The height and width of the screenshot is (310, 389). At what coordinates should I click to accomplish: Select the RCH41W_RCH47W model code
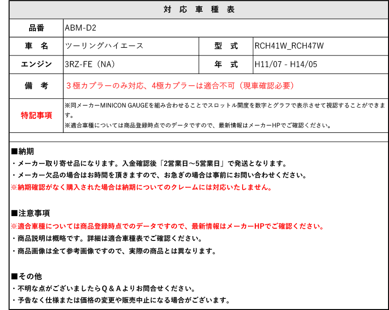[289, 46]
